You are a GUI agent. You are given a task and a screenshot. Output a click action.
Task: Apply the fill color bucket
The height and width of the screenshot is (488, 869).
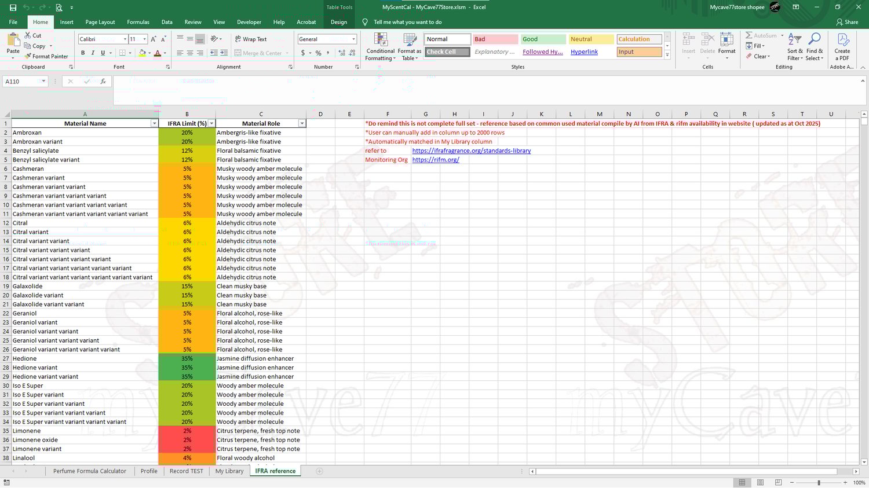coord(142,53)
